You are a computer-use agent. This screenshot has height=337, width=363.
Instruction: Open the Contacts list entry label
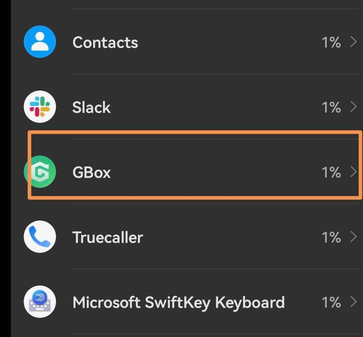105,42
